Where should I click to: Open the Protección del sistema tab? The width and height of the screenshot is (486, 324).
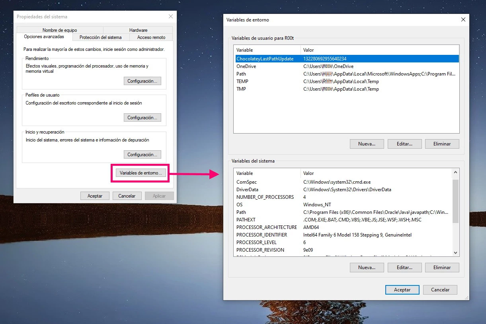pos(101,37)
